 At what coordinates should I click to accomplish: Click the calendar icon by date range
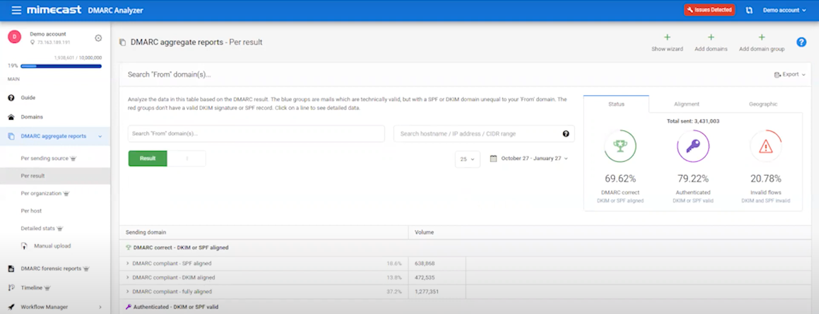(493, 158)
